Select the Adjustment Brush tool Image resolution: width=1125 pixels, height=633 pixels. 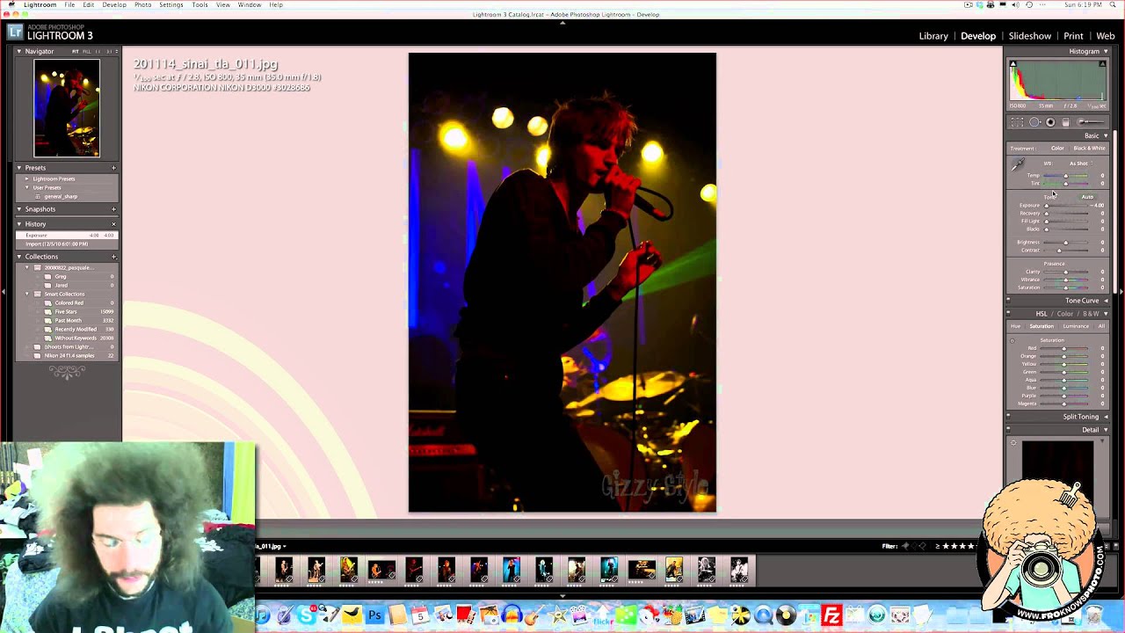coord(1092,122)
